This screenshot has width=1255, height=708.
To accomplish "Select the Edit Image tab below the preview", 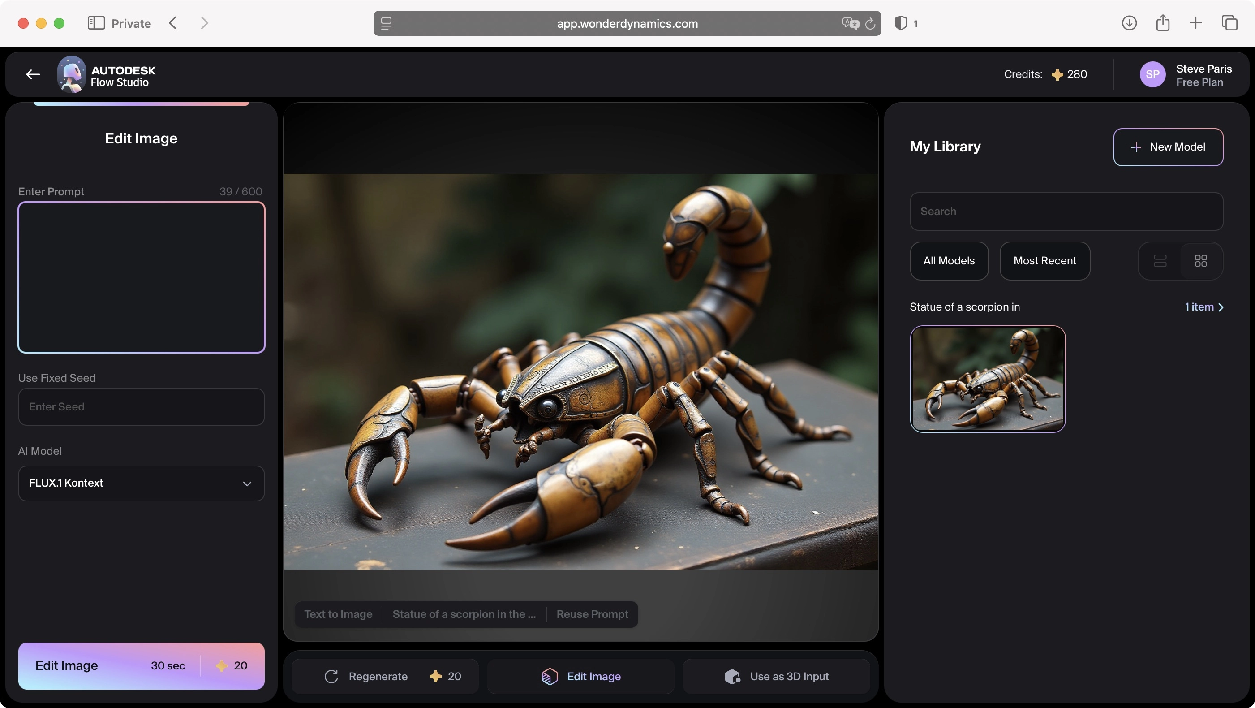I will tap(581, 676).
